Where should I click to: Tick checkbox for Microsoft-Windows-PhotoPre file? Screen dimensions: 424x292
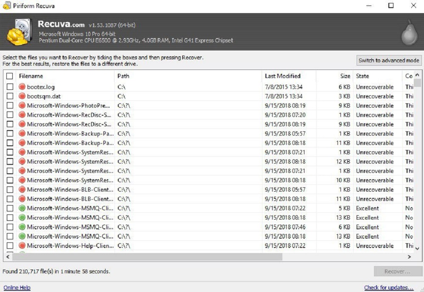10,106
